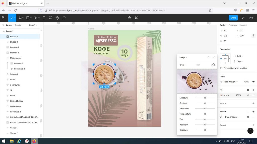Open Windows Start menu

3,141
